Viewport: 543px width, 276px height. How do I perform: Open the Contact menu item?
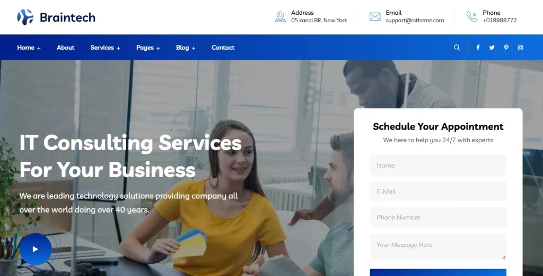click(223, 48)
